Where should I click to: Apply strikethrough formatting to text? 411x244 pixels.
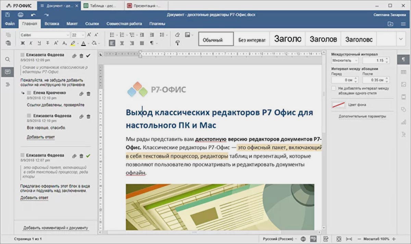[x=47, y=43]
